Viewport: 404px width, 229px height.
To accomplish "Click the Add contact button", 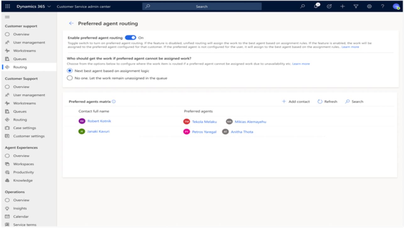I will (x=296, y=102).
